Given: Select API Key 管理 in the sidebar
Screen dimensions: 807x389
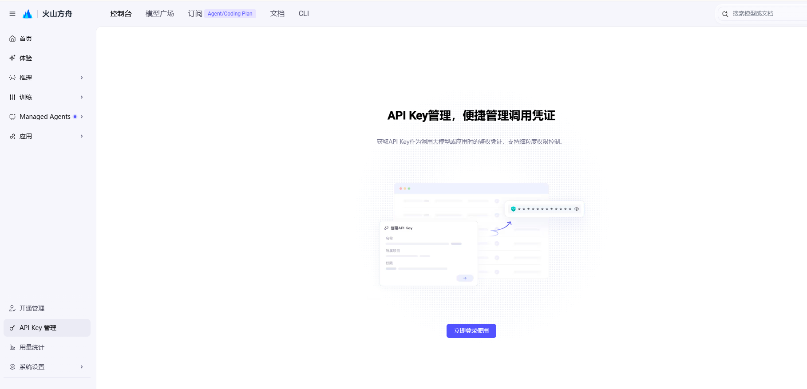Looking at the screenshot, I should coord(47,328).
